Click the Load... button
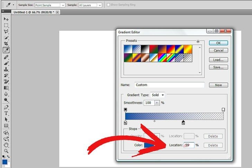This screenshot has height=168, width=252. click(218, 60)
